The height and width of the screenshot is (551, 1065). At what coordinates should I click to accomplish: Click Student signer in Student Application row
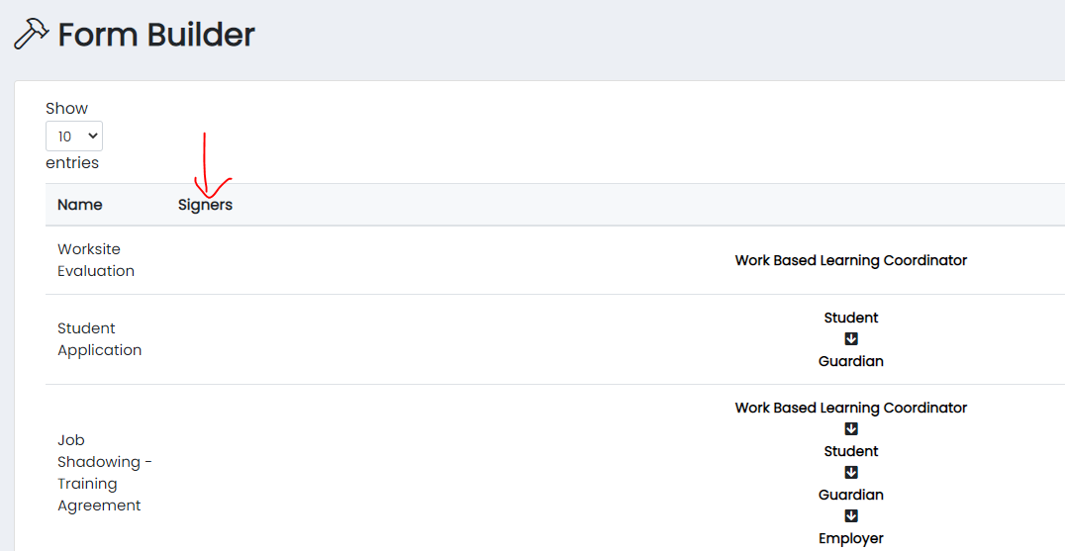(851, 318)
